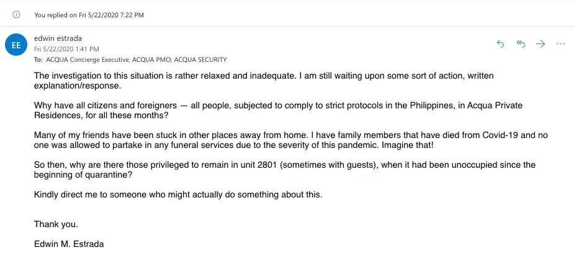The image size is (574, 268).
Task: Click the signature 'Edwin M. Estrada'
Action: (69, 244)
